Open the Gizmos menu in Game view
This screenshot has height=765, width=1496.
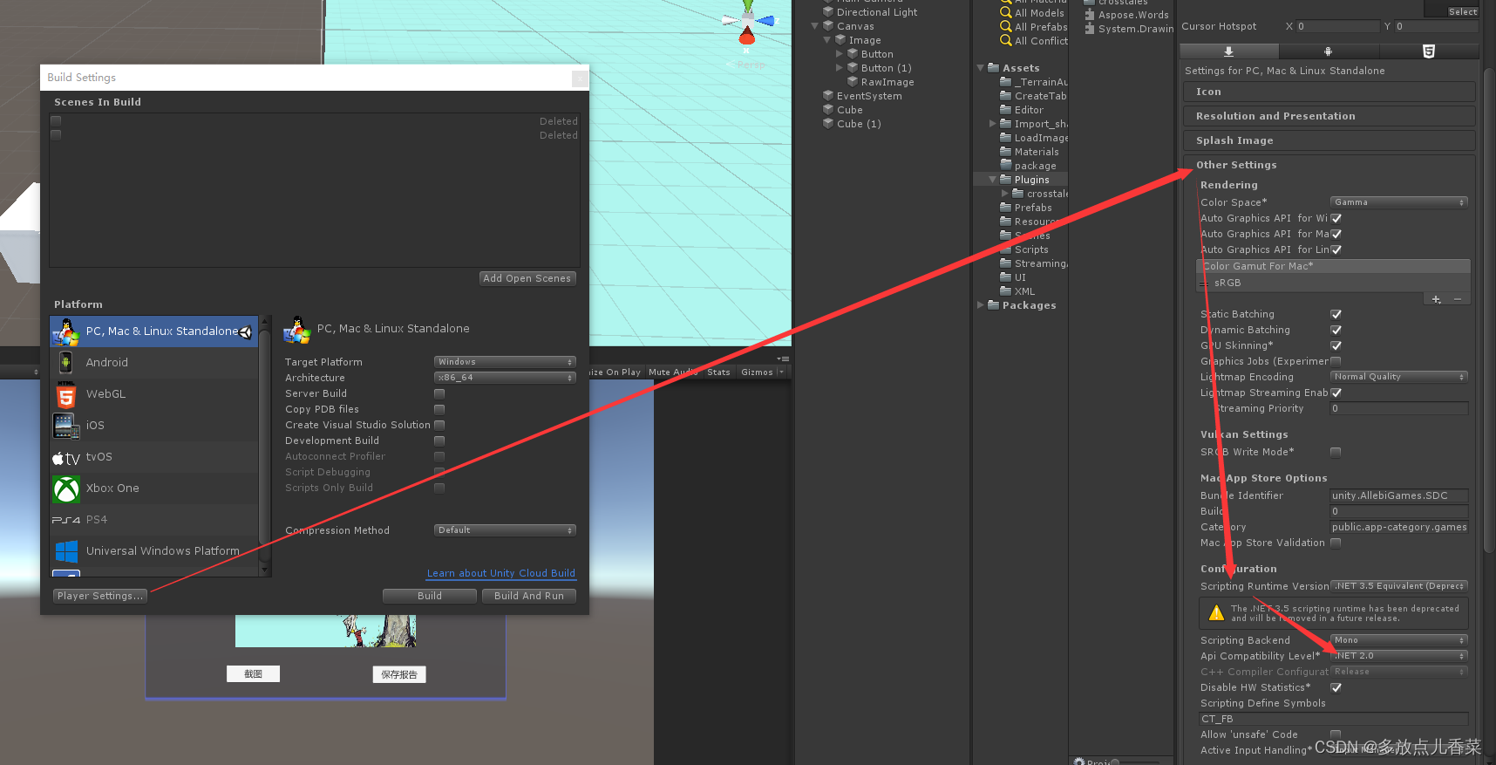761,372
